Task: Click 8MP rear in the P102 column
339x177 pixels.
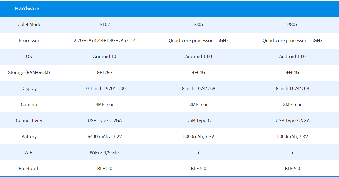Action: [x=105, y=104]
